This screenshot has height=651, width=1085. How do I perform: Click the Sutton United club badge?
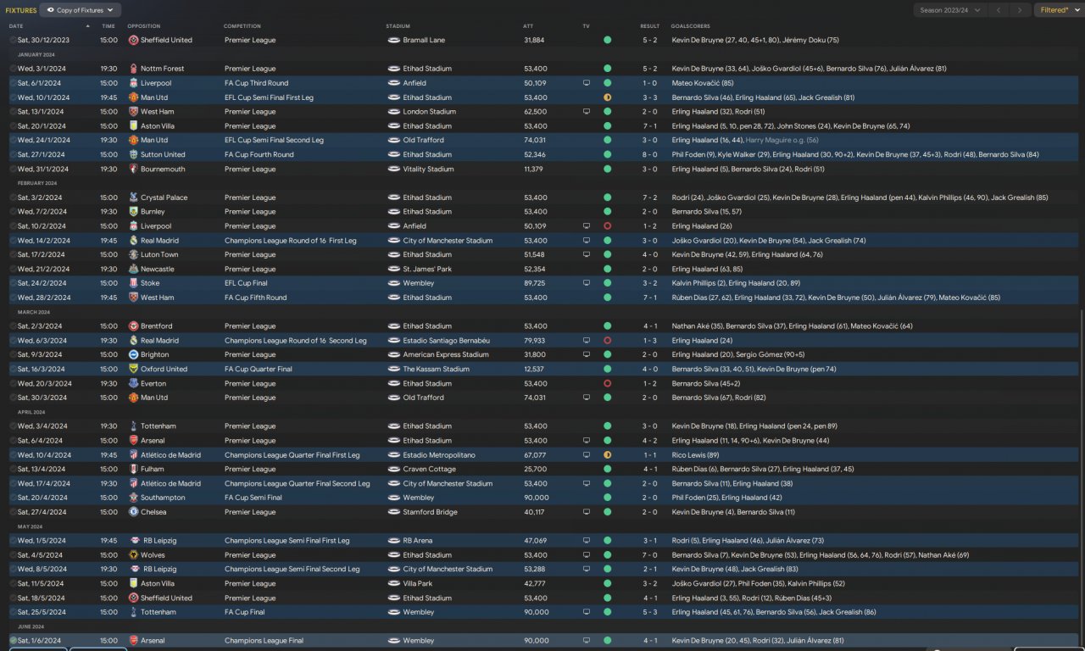pyautogui.click(x=133, y=155)
